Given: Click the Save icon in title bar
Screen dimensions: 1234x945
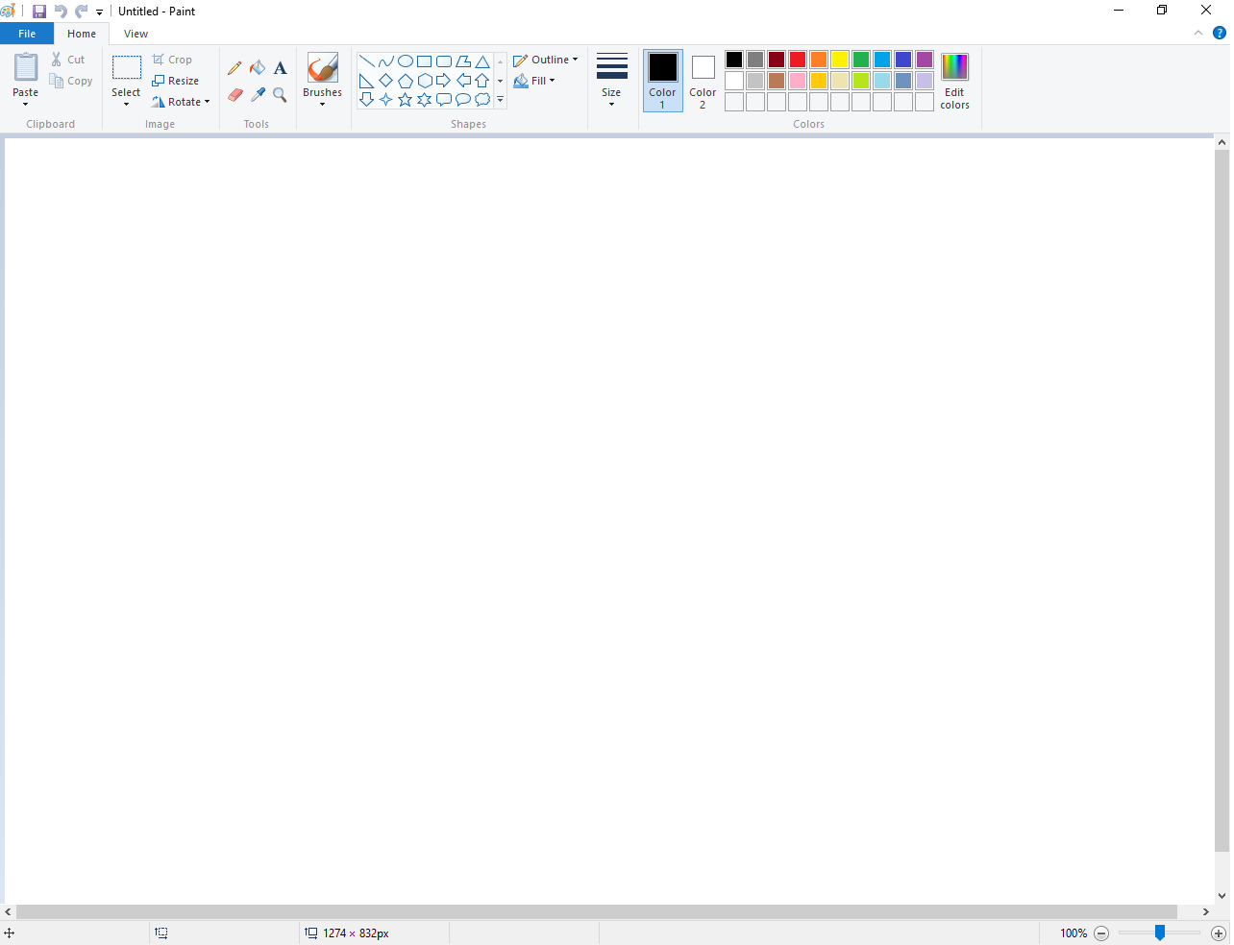Looking at the screenshot, I should (39, 12).
